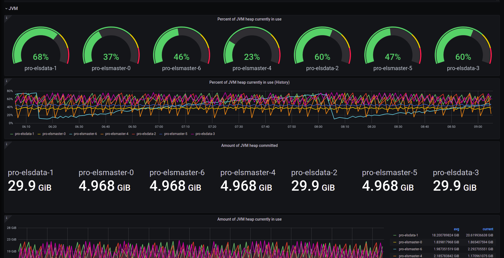Open 'Amount of JVM heap committed' panel menu

coord(249,145)
